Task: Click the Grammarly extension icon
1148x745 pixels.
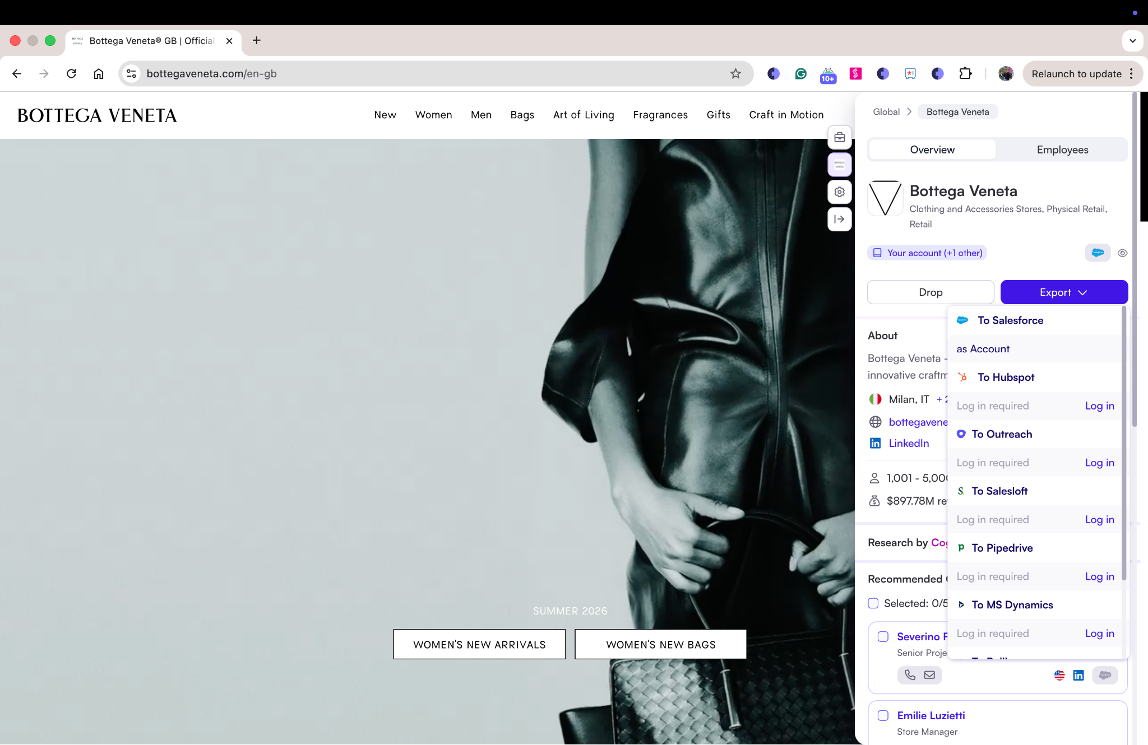Action: click(x=800, y=73)
